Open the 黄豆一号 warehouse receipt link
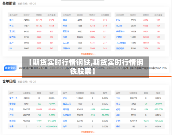The width and height of the screenshot is (172, 135). coord(13,98)
